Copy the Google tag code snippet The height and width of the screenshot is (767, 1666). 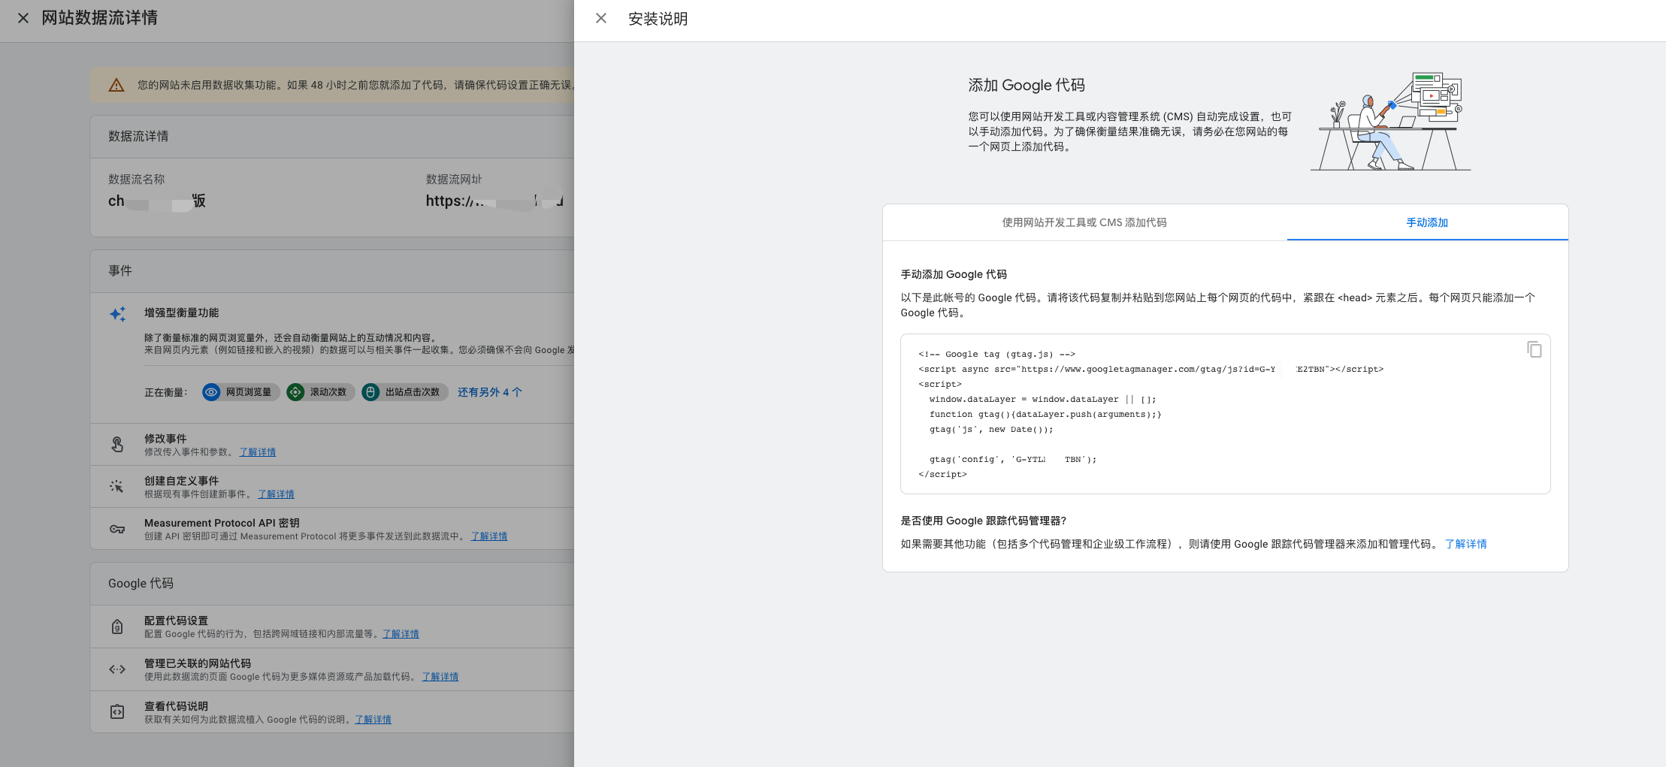click(x=1534, y=349)
